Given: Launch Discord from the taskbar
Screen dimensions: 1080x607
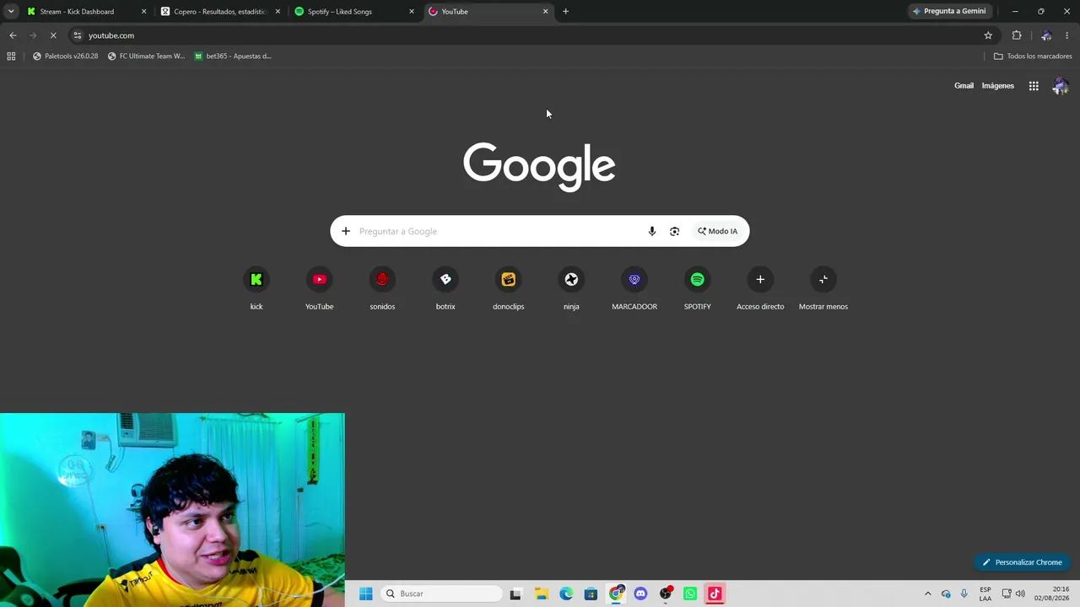Looking at the screenshot, I should pyautogui.click(x=640, y=594).
